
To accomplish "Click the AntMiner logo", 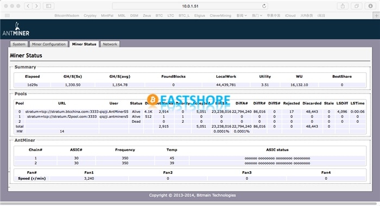I will pyautogui.click(x=16, y=29).
